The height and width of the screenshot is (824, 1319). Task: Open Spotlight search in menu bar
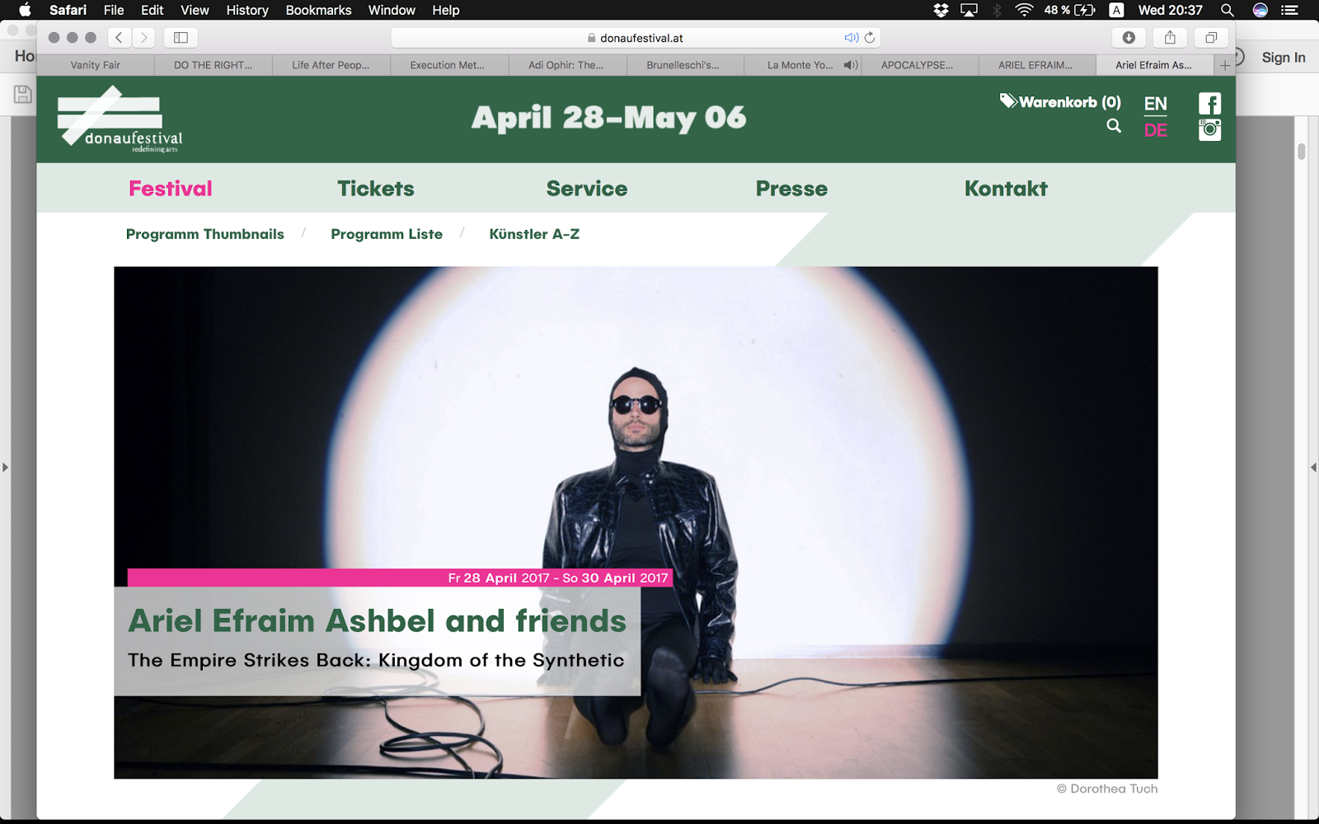coord(1227,10)
